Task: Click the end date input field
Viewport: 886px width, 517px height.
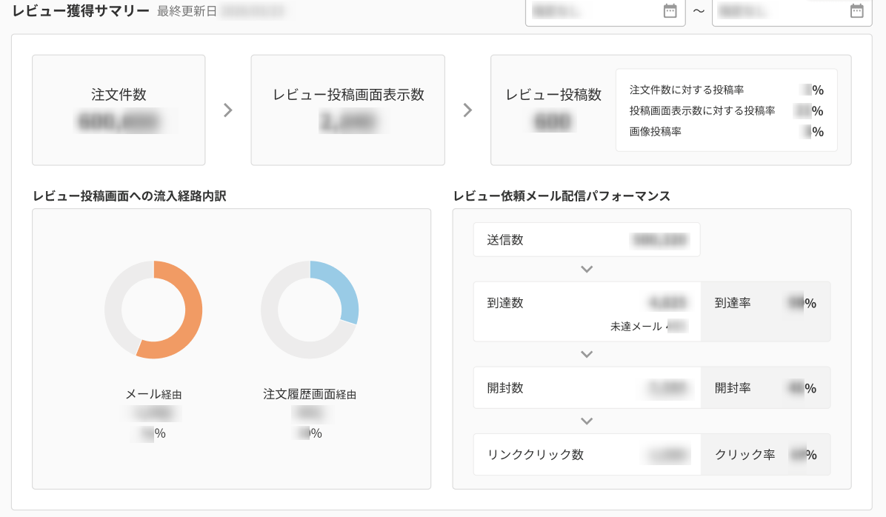Action: click(792, 12)
